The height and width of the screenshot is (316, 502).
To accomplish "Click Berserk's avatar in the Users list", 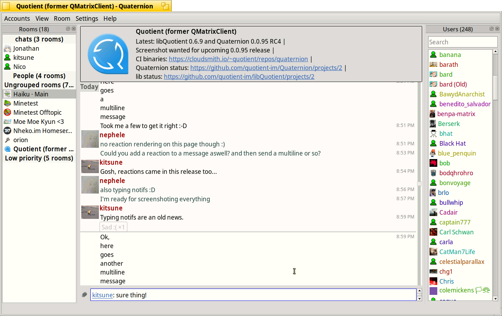I will pyautogui.click(x=433, y=124).
